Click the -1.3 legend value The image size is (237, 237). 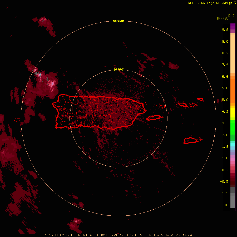click(224, 193)
